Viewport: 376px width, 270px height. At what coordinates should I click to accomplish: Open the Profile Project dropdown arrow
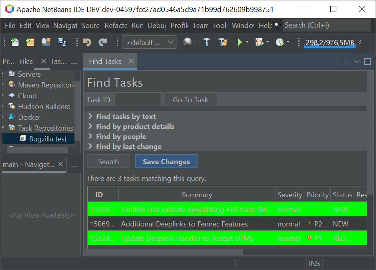(288, 42)
